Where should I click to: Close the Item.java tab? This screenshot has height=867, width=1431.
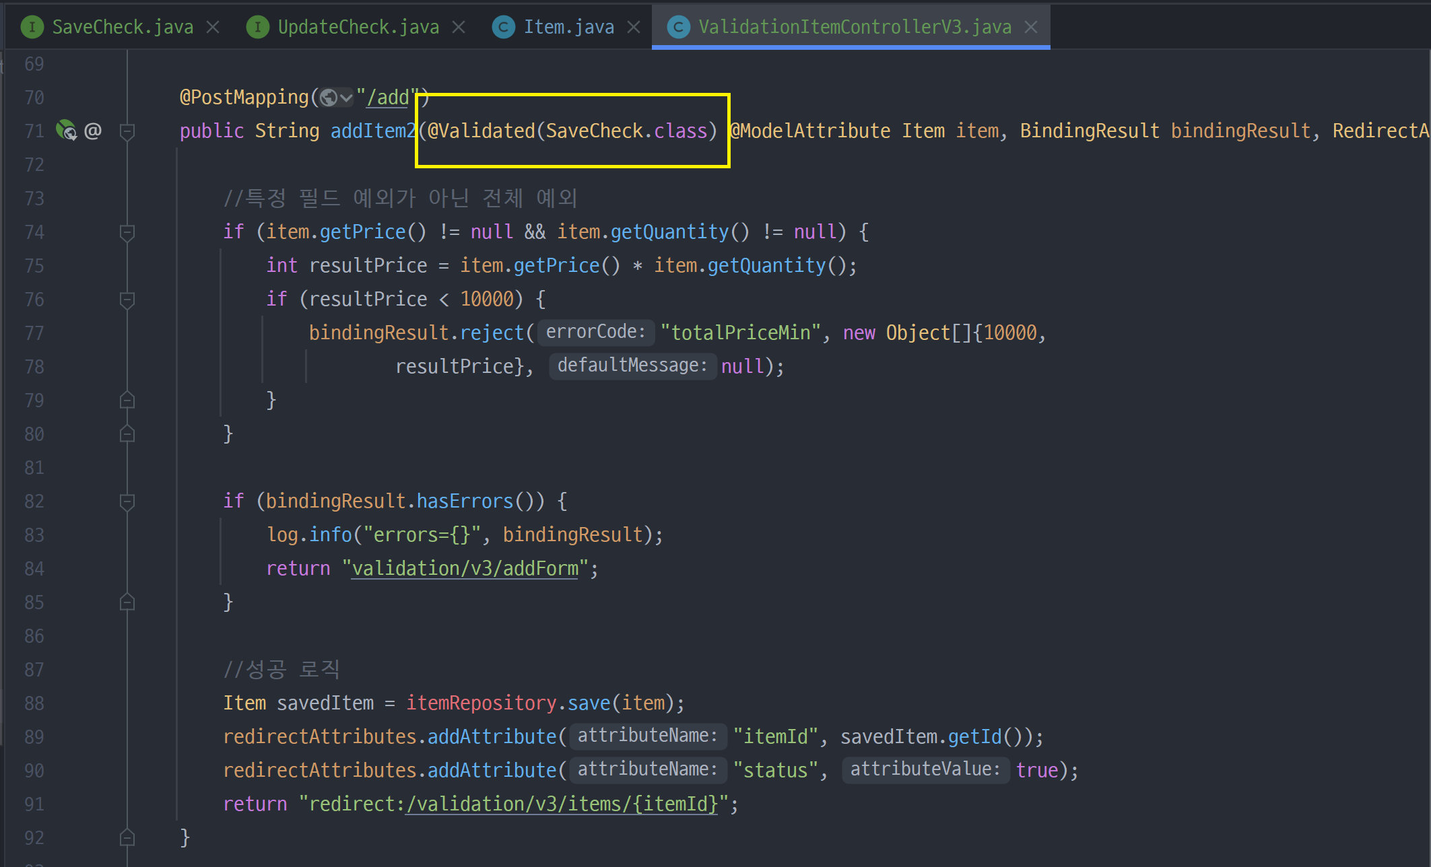click(634, 27)
